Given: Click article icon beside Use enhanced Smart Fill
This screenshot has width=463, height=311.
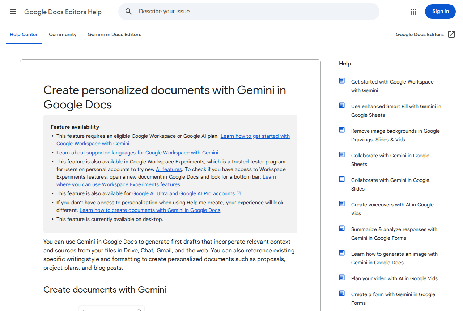Looking at the screenshot, I should pyautogui.click(x=342, y=105).
